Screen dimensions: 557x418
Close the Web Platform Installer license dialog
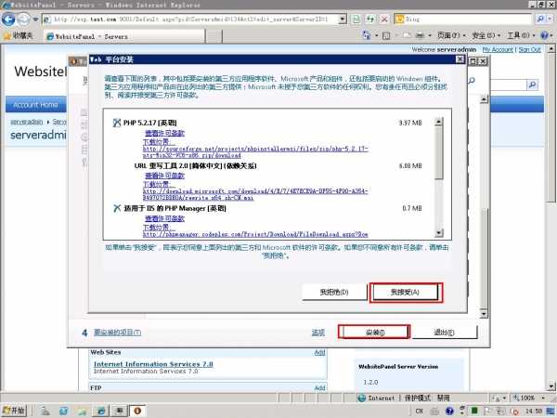[x=460, y=59]
